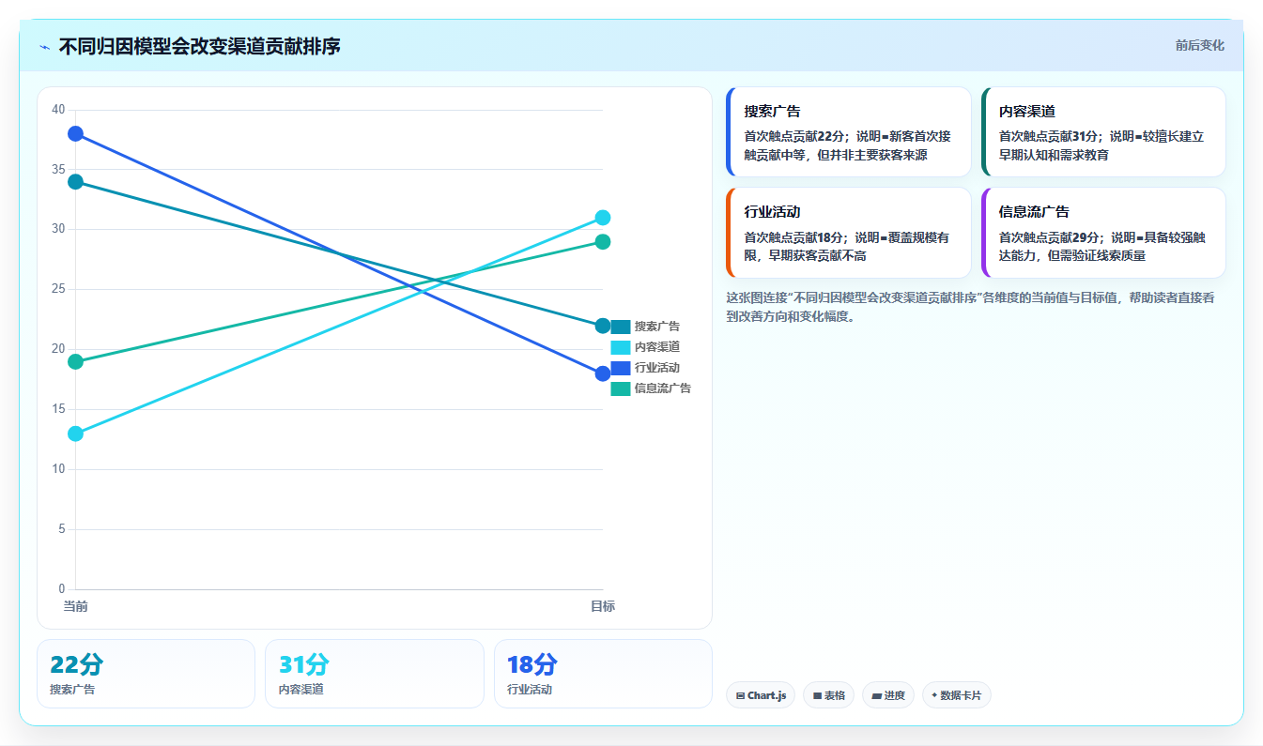
Task: Open the 内容渠道 insight card with 31分 description
Action: [1103, 132]
